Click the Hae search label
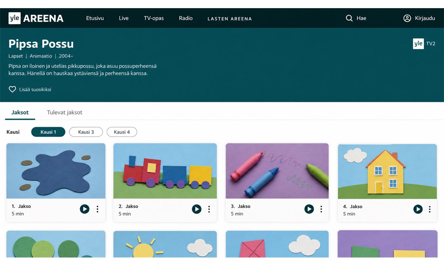444x266 pixels. pos(361,18)
